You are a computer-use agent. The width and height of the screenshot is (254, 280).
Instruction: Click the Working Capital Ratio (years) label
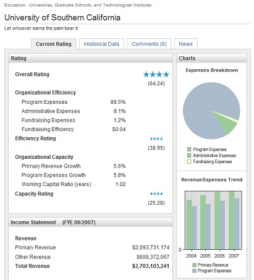tap(56, 184)
